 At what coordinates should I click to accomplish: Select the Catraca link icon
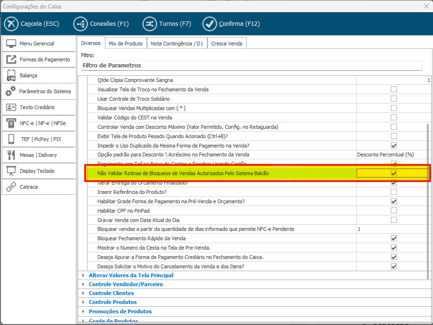[12, 187]
